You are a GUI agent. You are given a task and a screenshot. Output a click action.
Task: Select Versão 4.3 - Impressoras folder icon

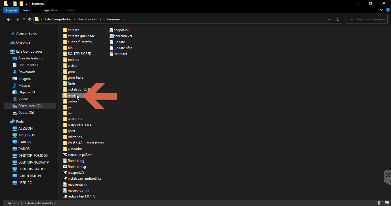[x=65, y=143]
